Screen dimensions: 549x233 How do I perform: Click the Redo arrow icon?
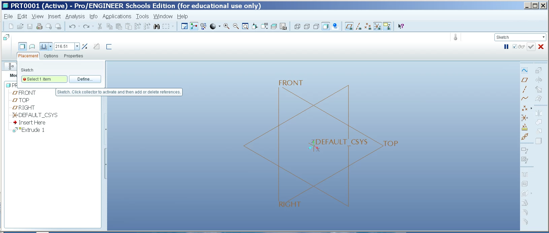pyautogui.click(x=87, y=26)
